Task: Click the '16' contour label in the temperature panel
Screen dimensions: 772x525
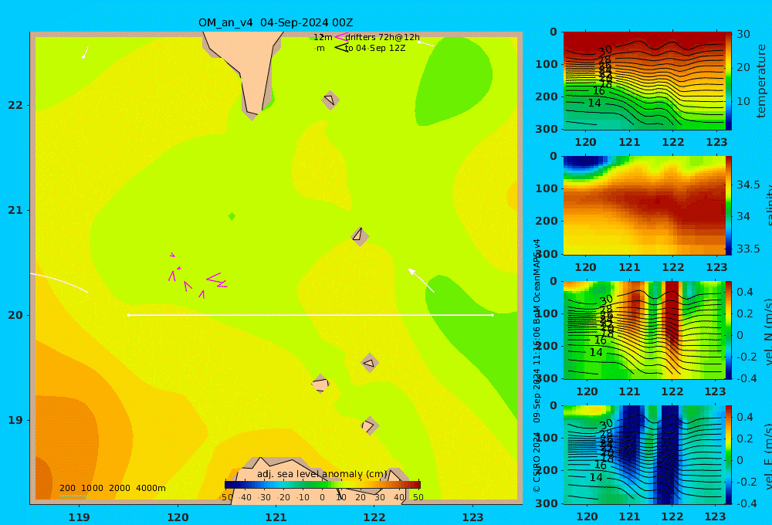Action: coord(599,90)
